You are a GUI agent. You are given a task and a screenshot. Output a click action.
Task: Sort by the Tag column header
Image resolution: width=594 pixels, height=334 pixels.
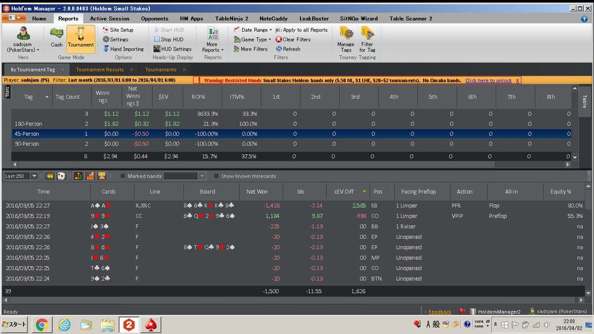pyautogui.click(x=32, y=97)
